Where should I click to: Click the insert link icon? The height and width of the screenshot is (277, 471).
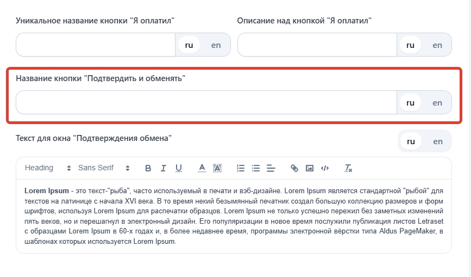click(x=294, y=168)
